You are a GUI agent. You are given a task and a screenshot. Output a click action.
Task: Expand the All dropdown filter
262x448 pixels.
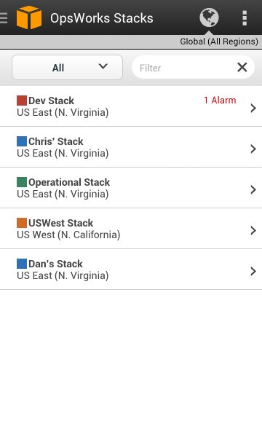click(x=68, y=68)
